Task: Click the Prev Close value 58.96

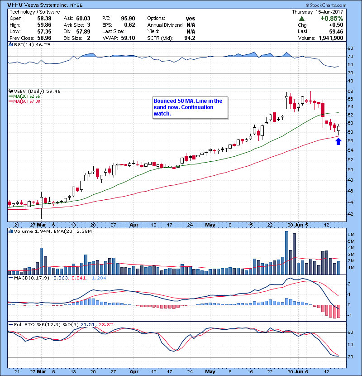Action: click(x=44, y=38)
